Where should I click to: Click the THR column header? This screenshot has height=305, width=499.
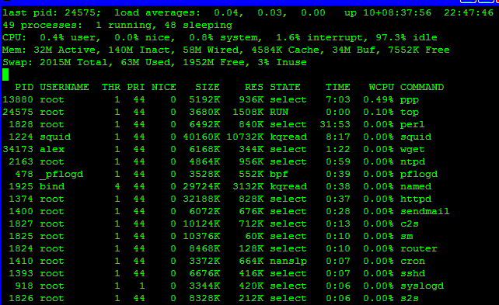coord(111,87)
